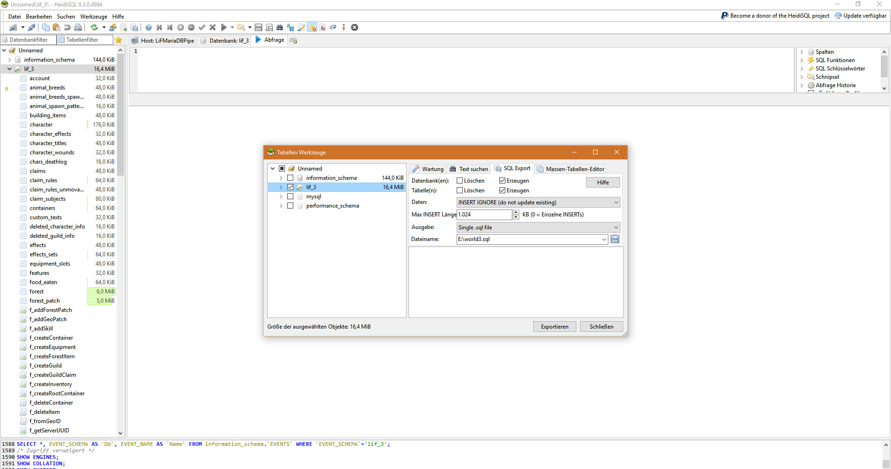This screenshot has height=469, width=891.
Task: Click the Schließen button
Action: pyautogui.click(x=601, y=327)
